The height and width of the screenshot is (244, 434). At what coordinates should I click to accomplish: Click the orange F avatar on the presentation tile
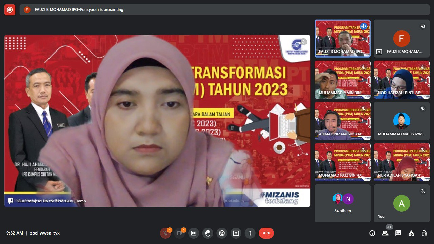(x=401, y=39)
